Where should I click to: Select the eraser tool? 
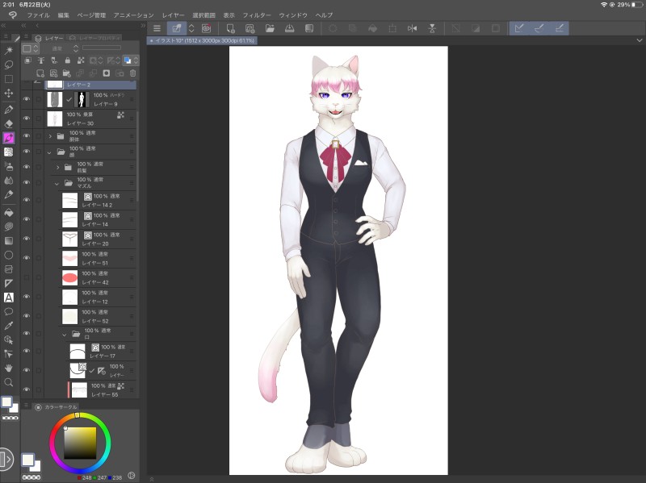9,123
